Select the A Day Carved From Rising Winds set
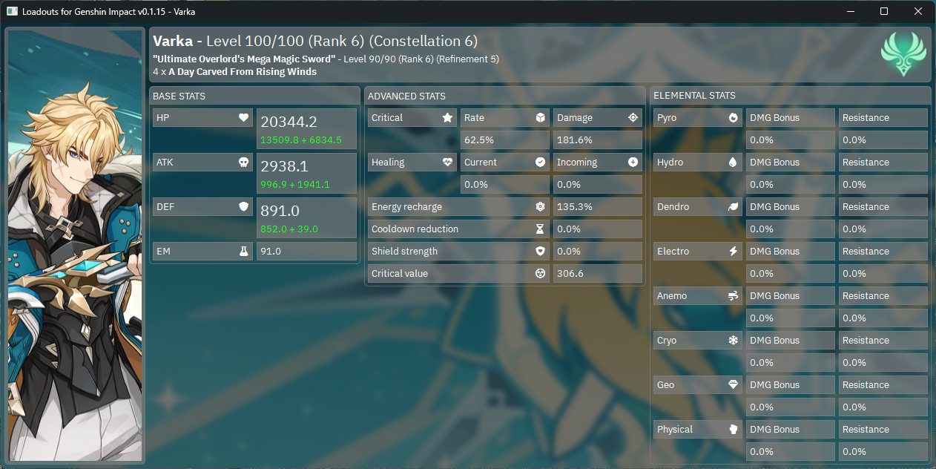 pos(245,72)
